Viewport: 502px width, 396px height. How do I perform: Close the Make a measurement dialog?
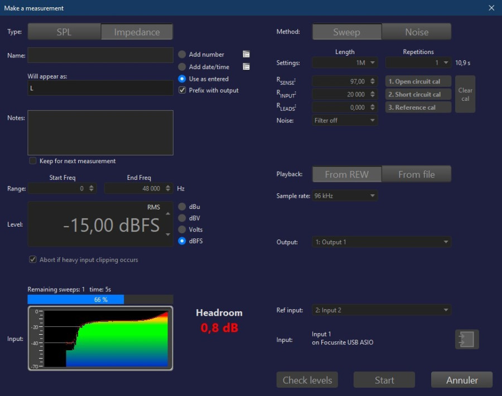click(491, 8)
